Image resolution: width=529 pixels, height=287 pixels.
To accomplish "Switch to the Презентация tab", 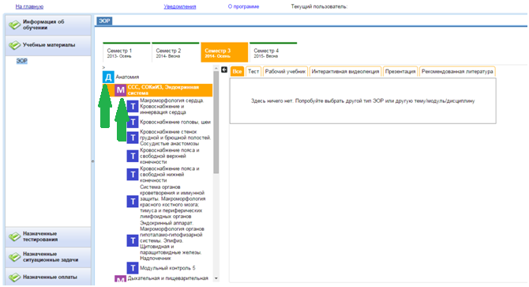I will coord(400,72).
